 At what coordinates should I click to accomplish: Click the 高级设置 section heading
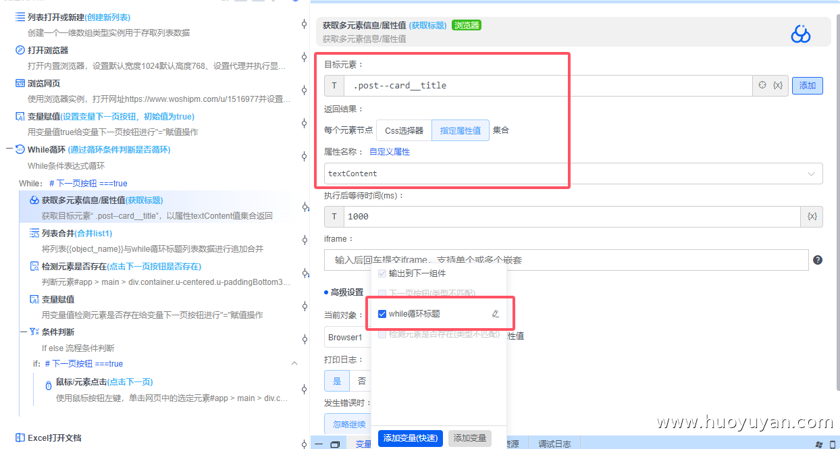(347, 292)
